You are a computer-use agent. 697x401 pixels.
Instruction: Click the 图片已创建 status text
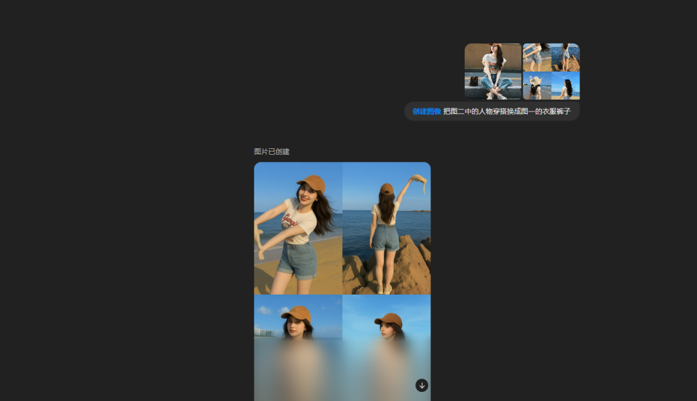click(272, 152)
